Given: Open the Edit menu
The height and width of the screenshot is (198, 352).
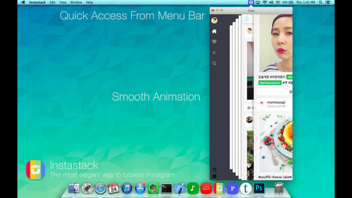Looking at the screenshot, I should pos(53,2).
